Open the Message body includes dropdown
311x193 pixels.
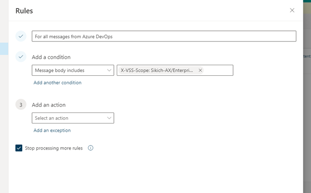click(68, 70)
